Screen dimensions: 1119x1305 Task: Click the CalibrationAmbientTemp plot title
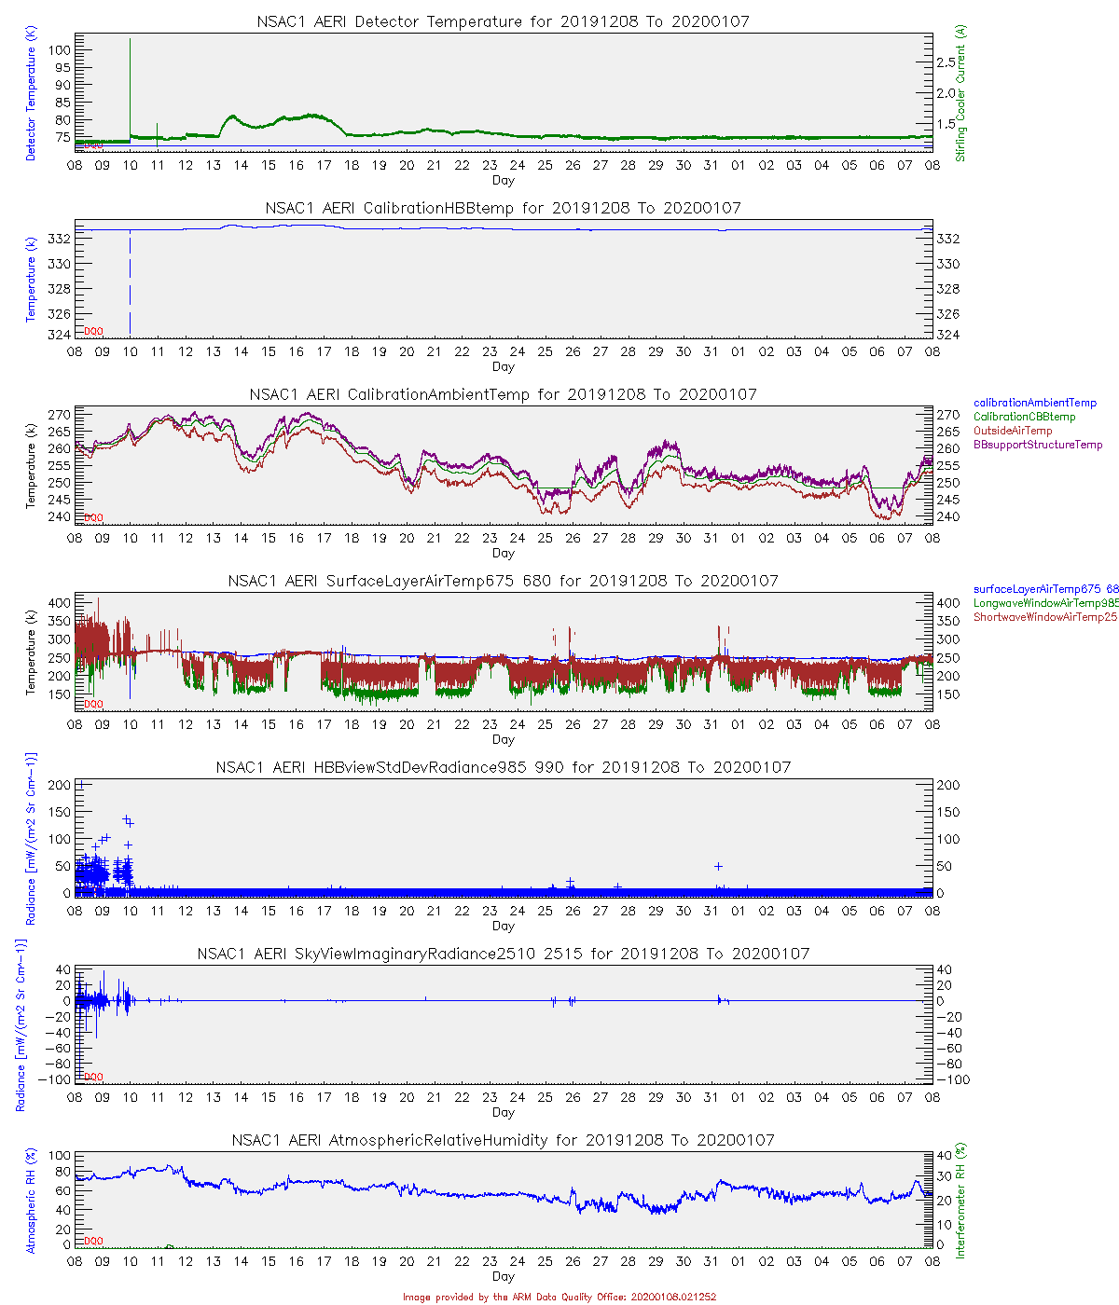pos(503,394)
